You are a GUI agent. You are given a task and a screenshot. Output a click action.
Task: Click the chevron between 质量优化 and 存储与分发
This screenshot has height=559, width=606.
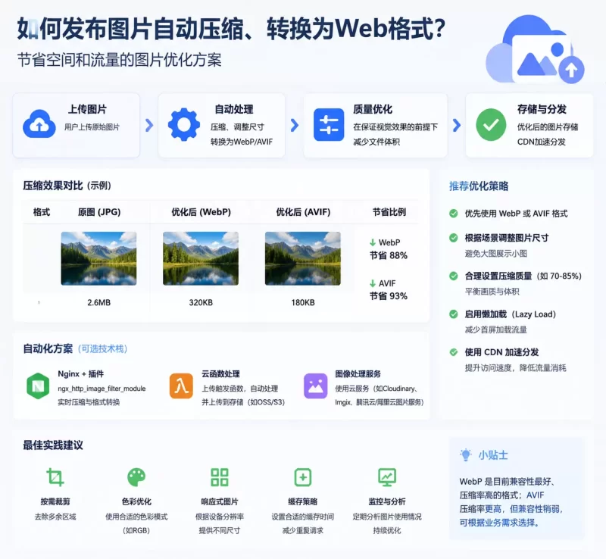457,125
